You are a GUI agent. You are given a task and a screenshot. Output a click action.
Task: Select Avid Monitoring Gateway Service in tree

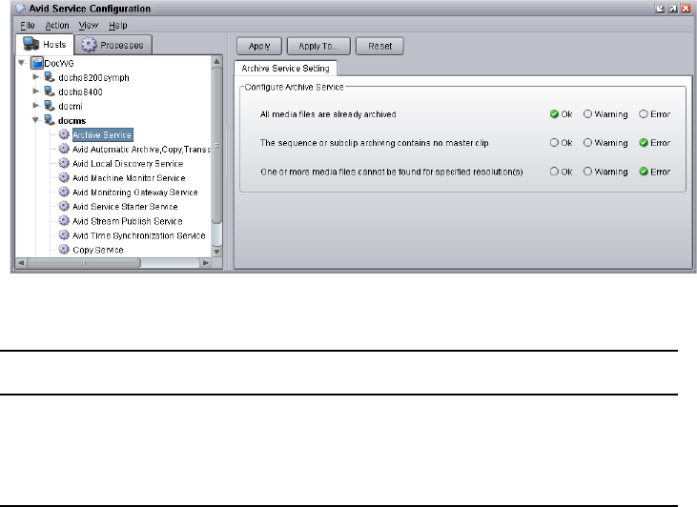(x=135, y=193)
